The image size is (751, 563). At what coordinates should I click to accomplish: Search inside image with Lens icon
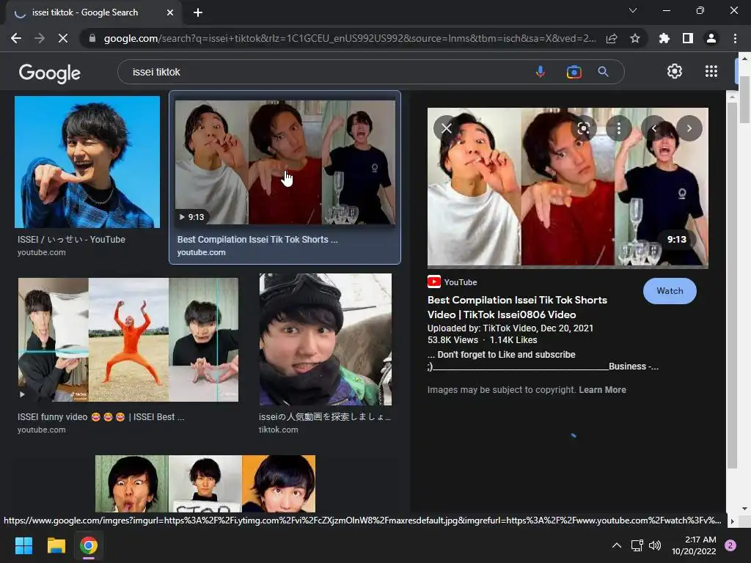(x=583, y=128)
